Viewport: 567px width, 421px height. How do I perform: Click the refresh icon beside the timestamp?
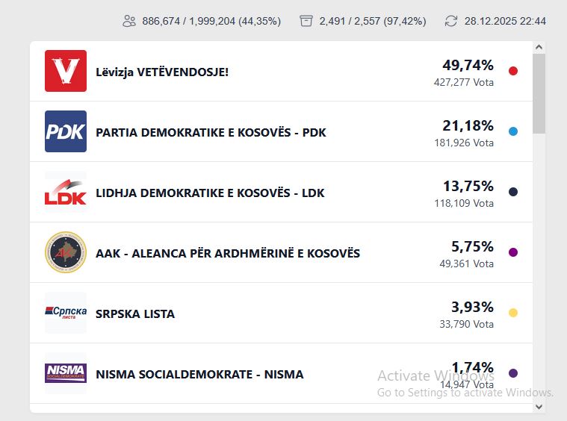coord(450,21)
